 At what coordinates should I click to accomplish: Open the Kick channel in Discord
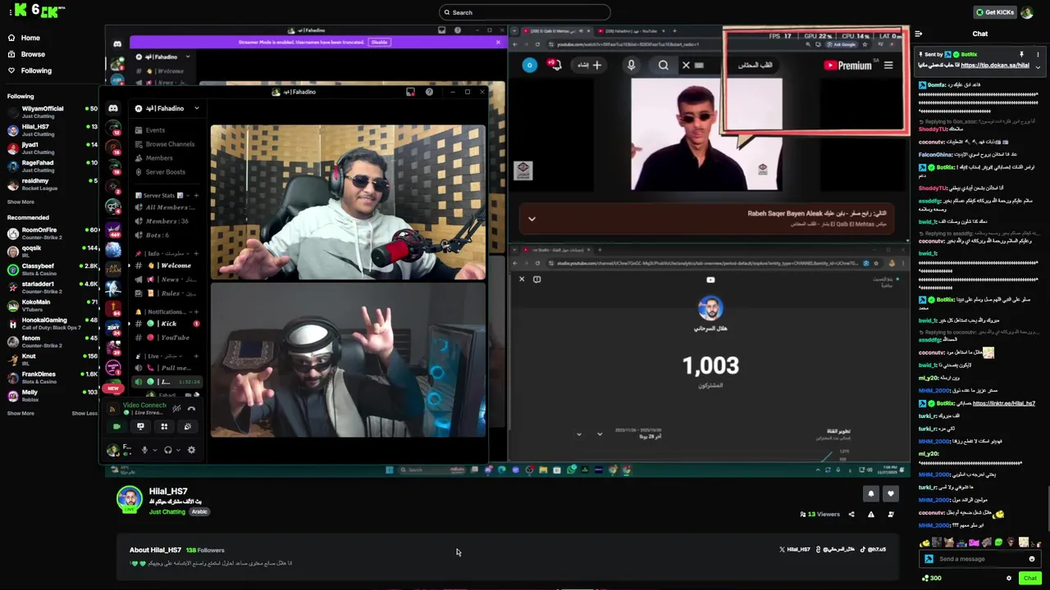click(x=169, y=324)
